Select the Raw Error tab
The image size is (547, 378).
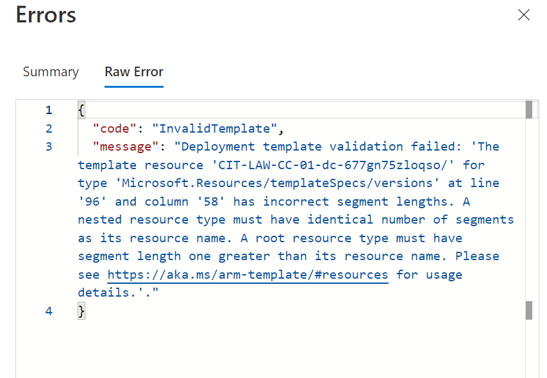[x=134, y=72]
